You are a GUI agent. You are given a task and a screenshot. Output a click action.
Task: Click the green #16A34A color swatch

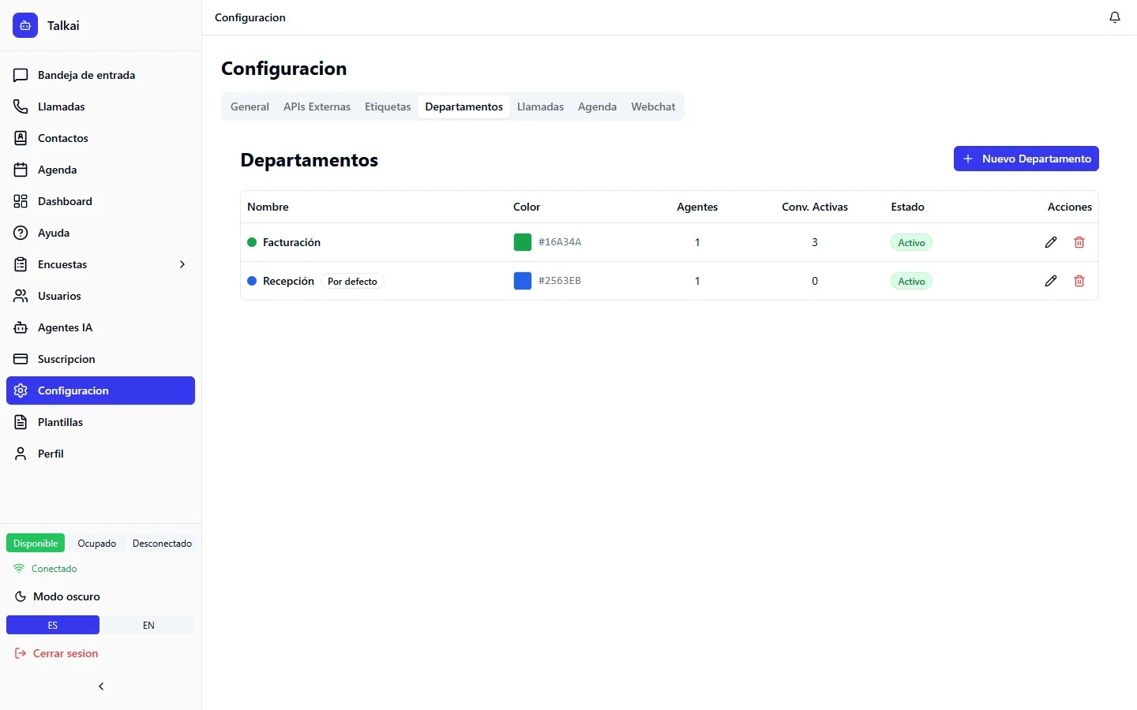point(523,242)
